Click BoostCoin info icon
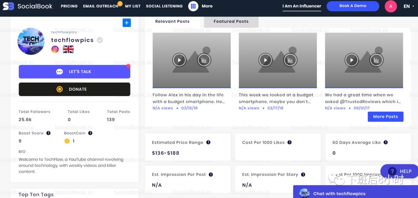 point(90,133)
